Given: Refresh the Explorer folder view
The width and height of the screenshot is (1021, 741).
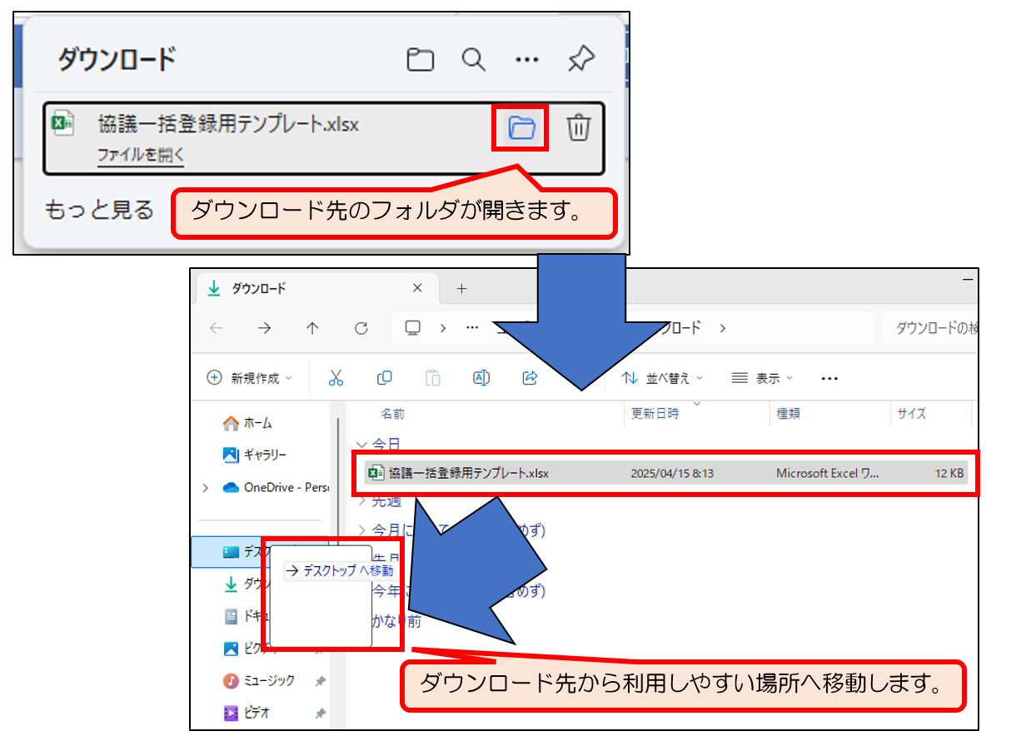Looking at the screenshot, I should click(361, 328).
